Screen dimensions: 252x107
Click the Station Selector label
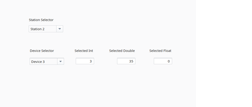click(x=41, y=20)
